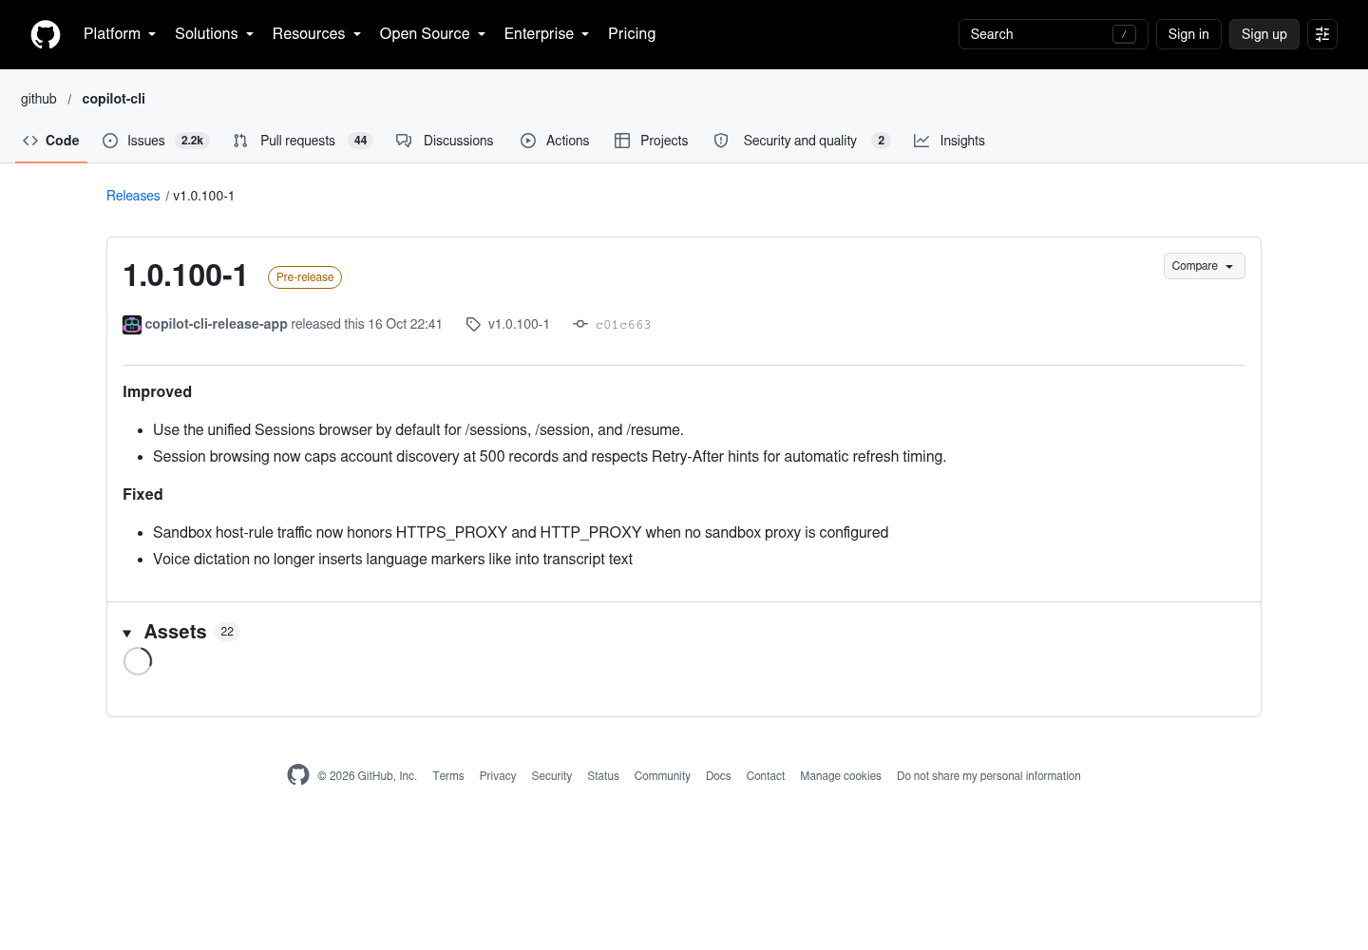Viewport: 1368px width, 950px height.
Task: Open the Pull requests tab
Action: (x=303, y=141)
